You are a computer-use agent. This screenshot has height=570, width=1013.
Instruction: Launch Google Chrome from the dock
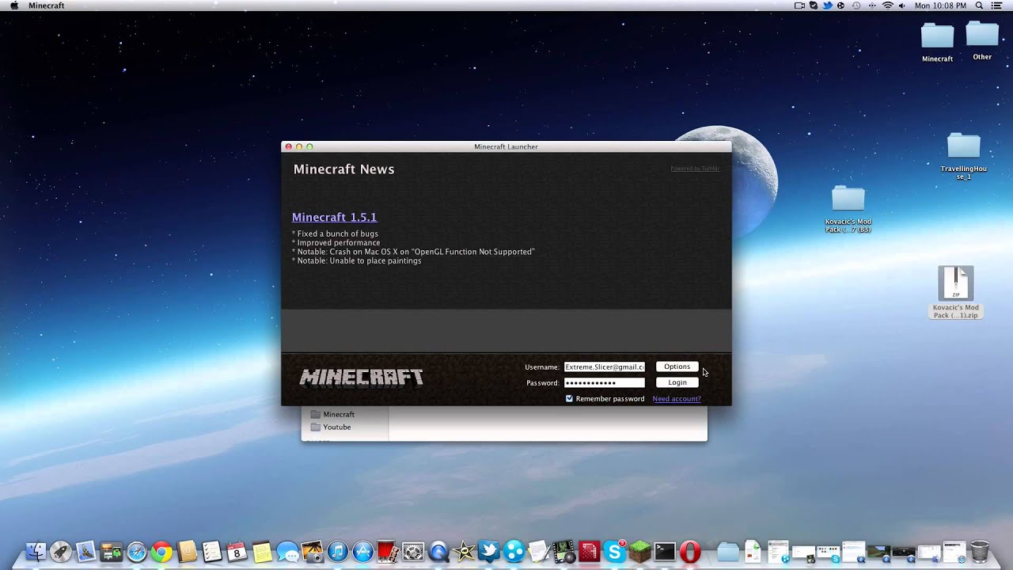point(161,552)
